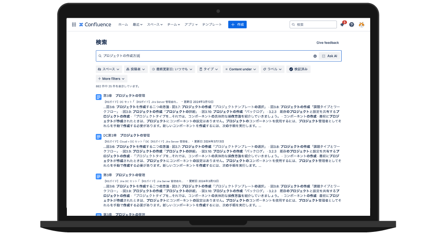Image resolution: width=437 pixels, height=235 pixels.
Task: Open the ラベル filter dropdown
Action: coord(272,69)
